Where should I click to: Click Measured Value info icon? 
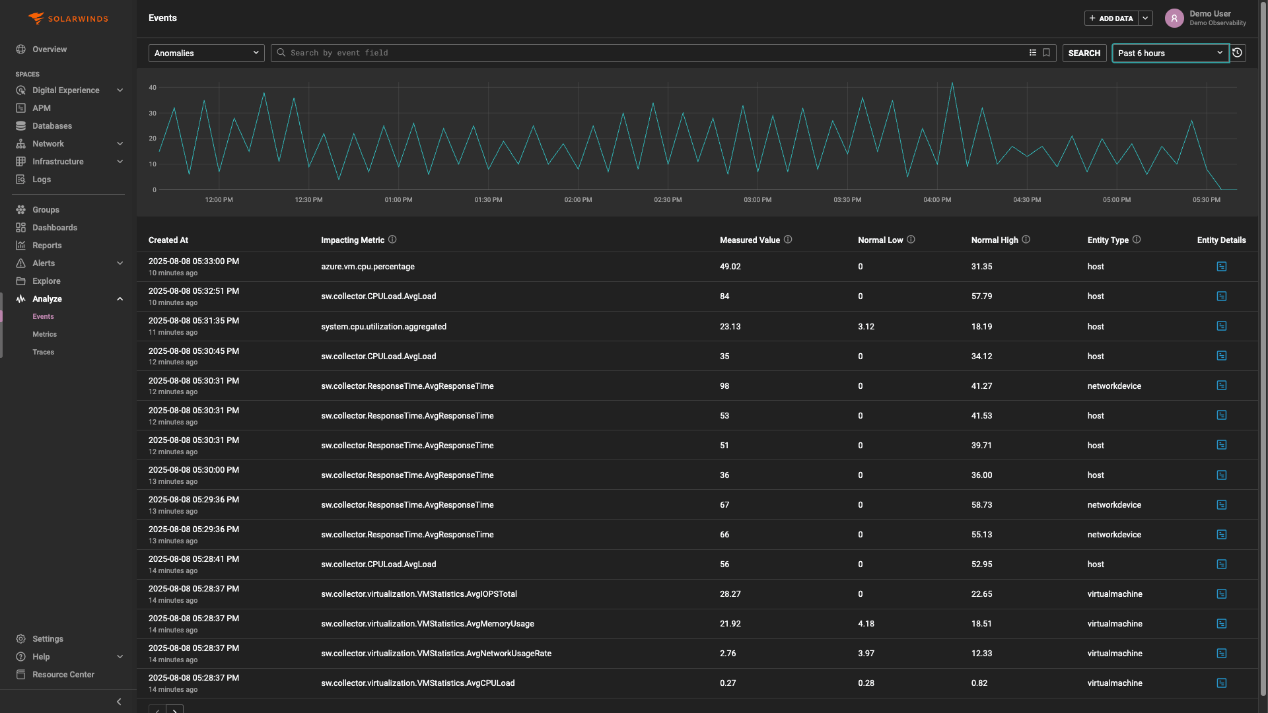[788, 240]
